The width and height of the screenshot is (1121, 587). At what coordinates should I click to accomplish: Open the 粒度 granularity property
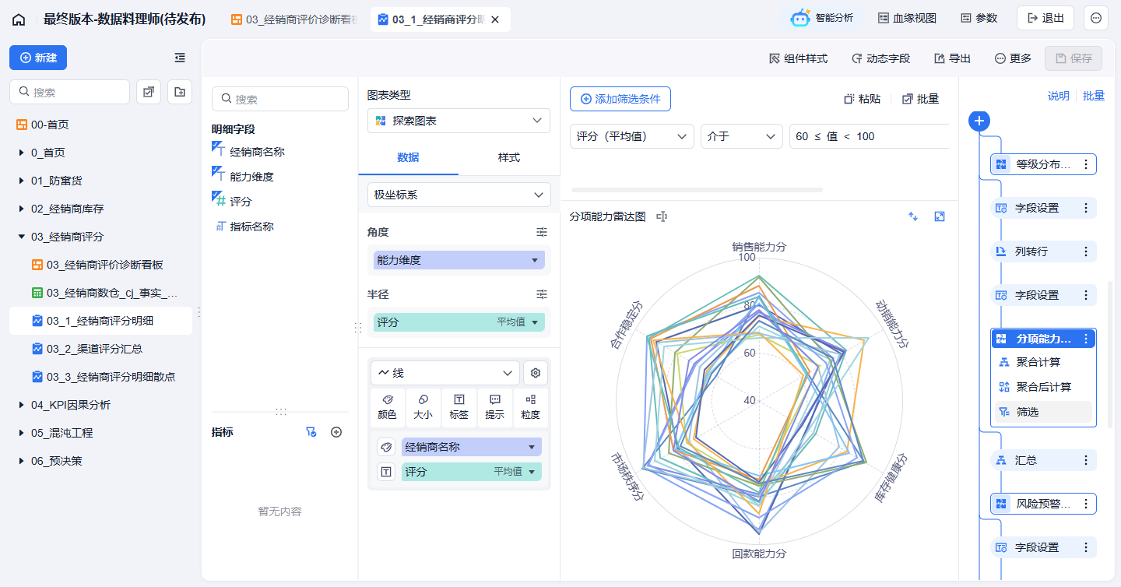tap(531, 407)
